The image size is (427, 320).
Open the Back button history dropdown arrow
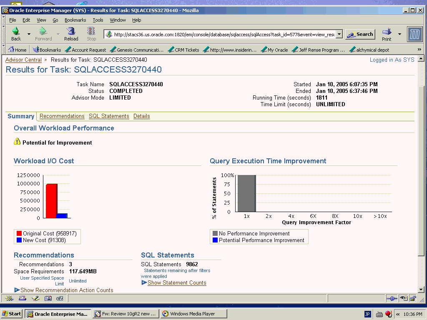point(29,34)
